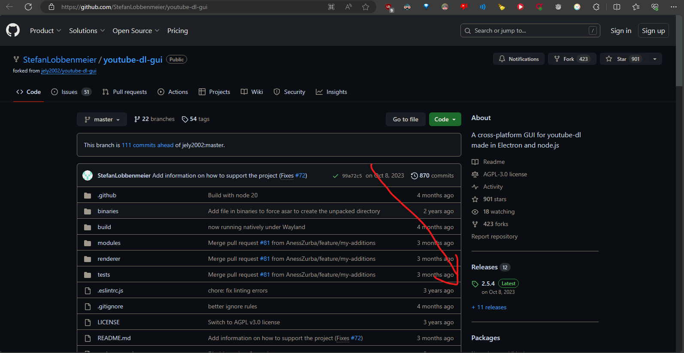Click the .eslintrc.js file icon
The image size is (684, 353).
[88, 290]
